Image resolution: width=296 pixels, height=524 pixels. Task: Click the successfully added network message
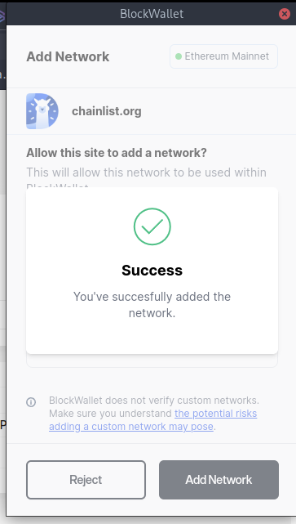[x=152, y=305]
